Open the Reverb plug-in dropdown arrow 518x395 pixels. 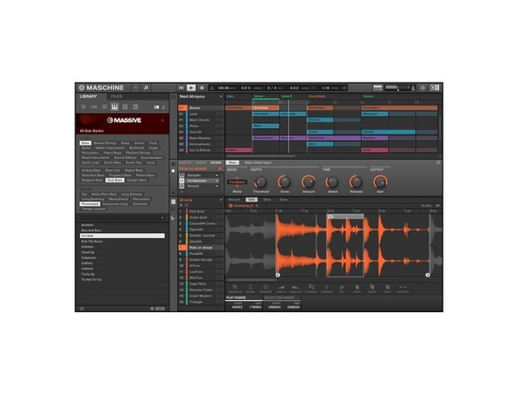[217, 186]
